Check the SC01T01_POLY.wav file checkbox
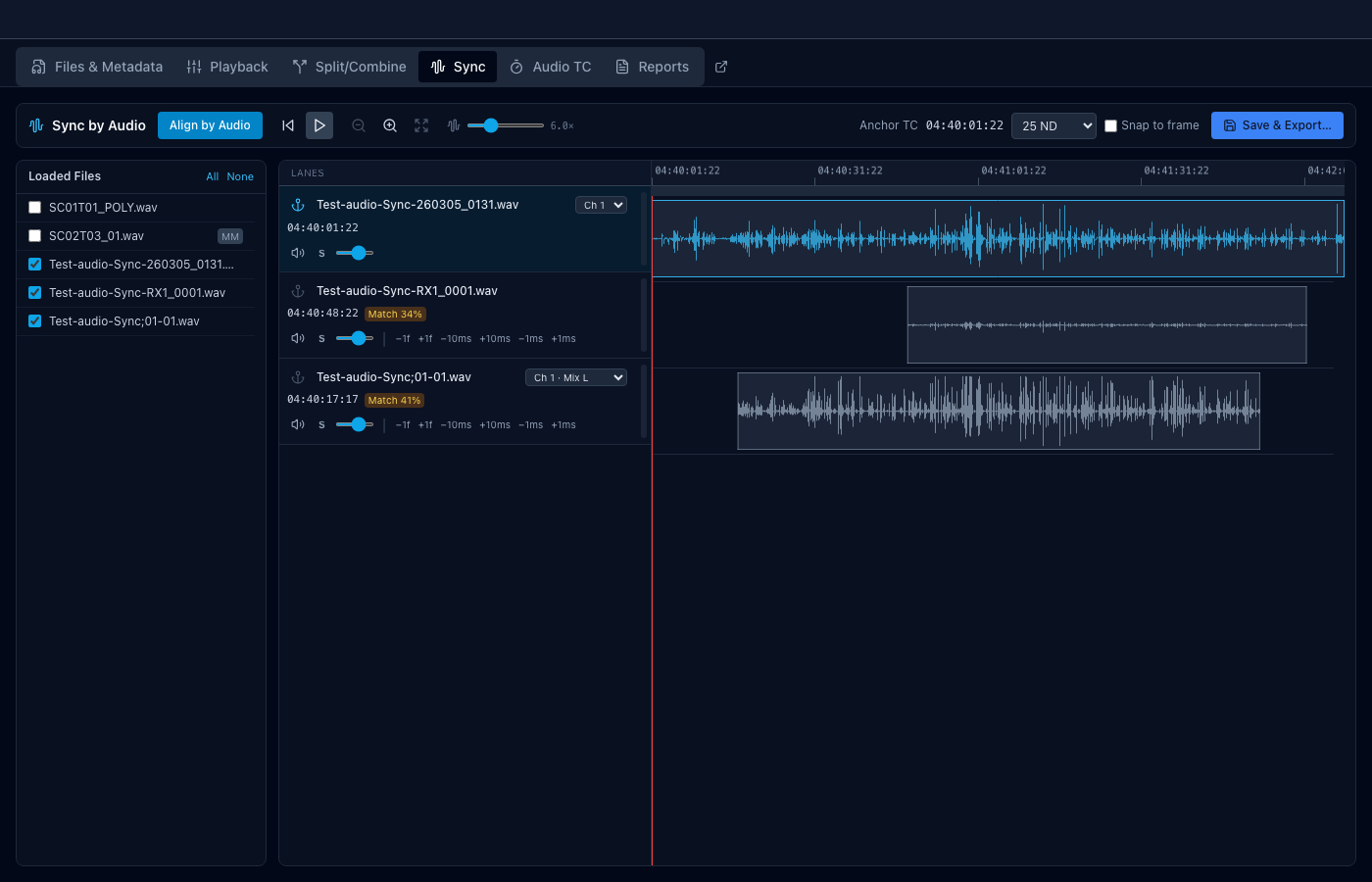The image size is (1372, 882). point(35,208)
